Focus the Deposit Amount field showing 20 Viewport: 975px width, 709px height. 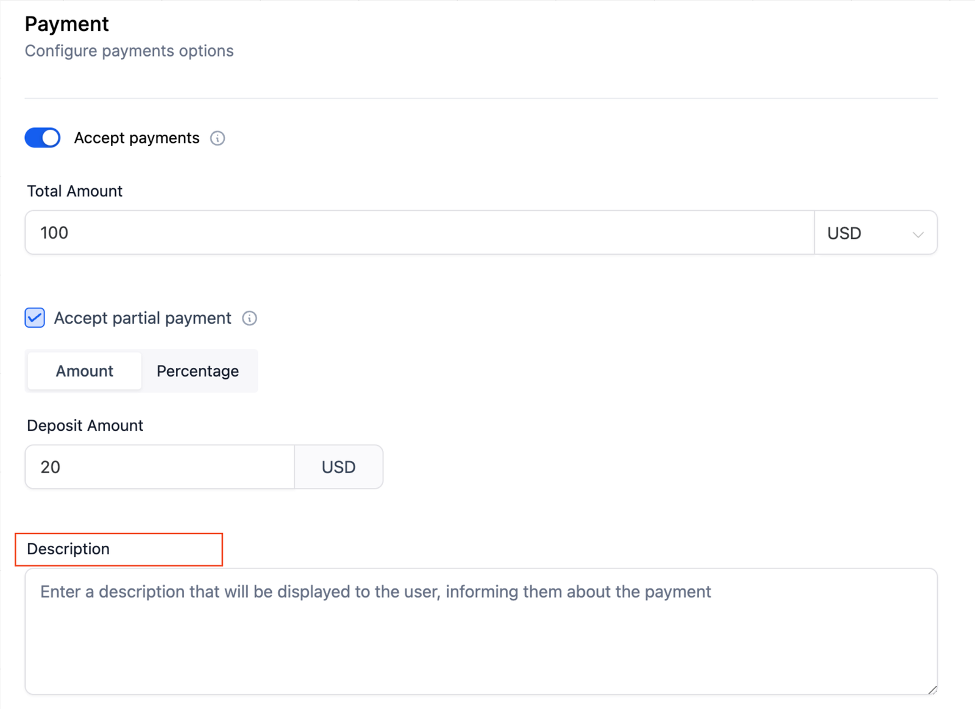click(x=160, y=467)
